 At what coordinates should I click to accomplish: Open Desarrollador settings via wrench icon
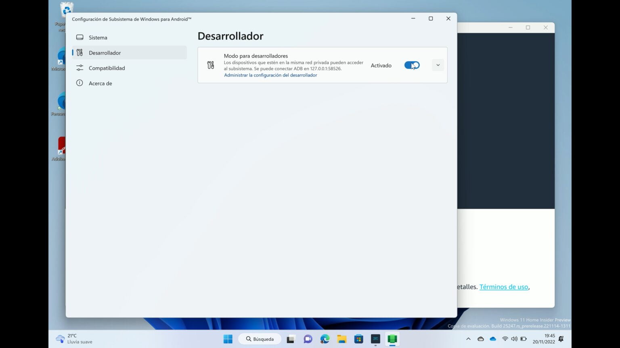[x=80, y=52]
